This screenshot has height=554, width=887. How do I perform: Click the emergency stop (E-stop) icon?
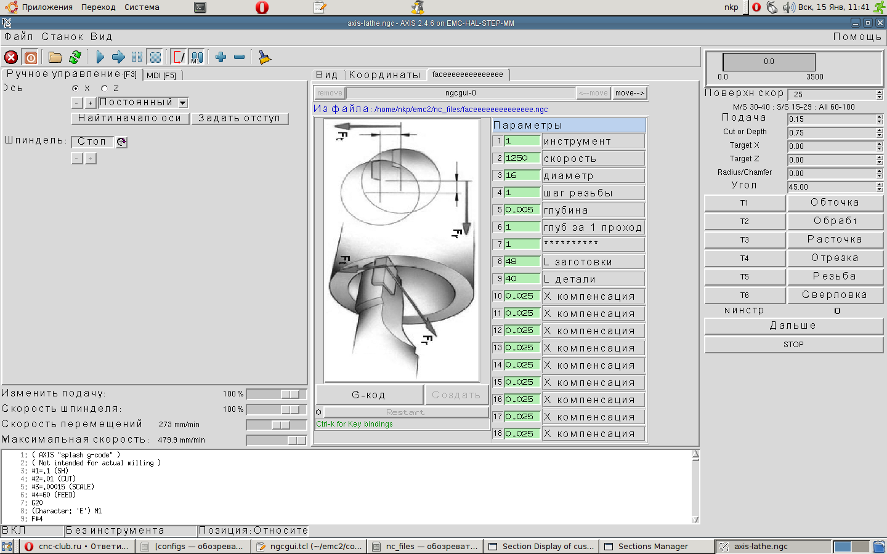(11, 57)
